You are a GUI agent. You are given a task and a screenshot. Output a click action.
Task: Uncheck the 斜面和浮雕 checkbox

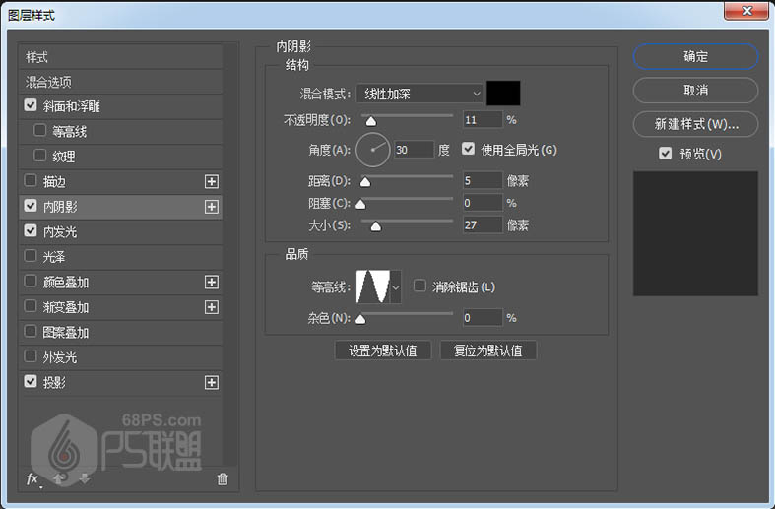click(x=31, y=105)
